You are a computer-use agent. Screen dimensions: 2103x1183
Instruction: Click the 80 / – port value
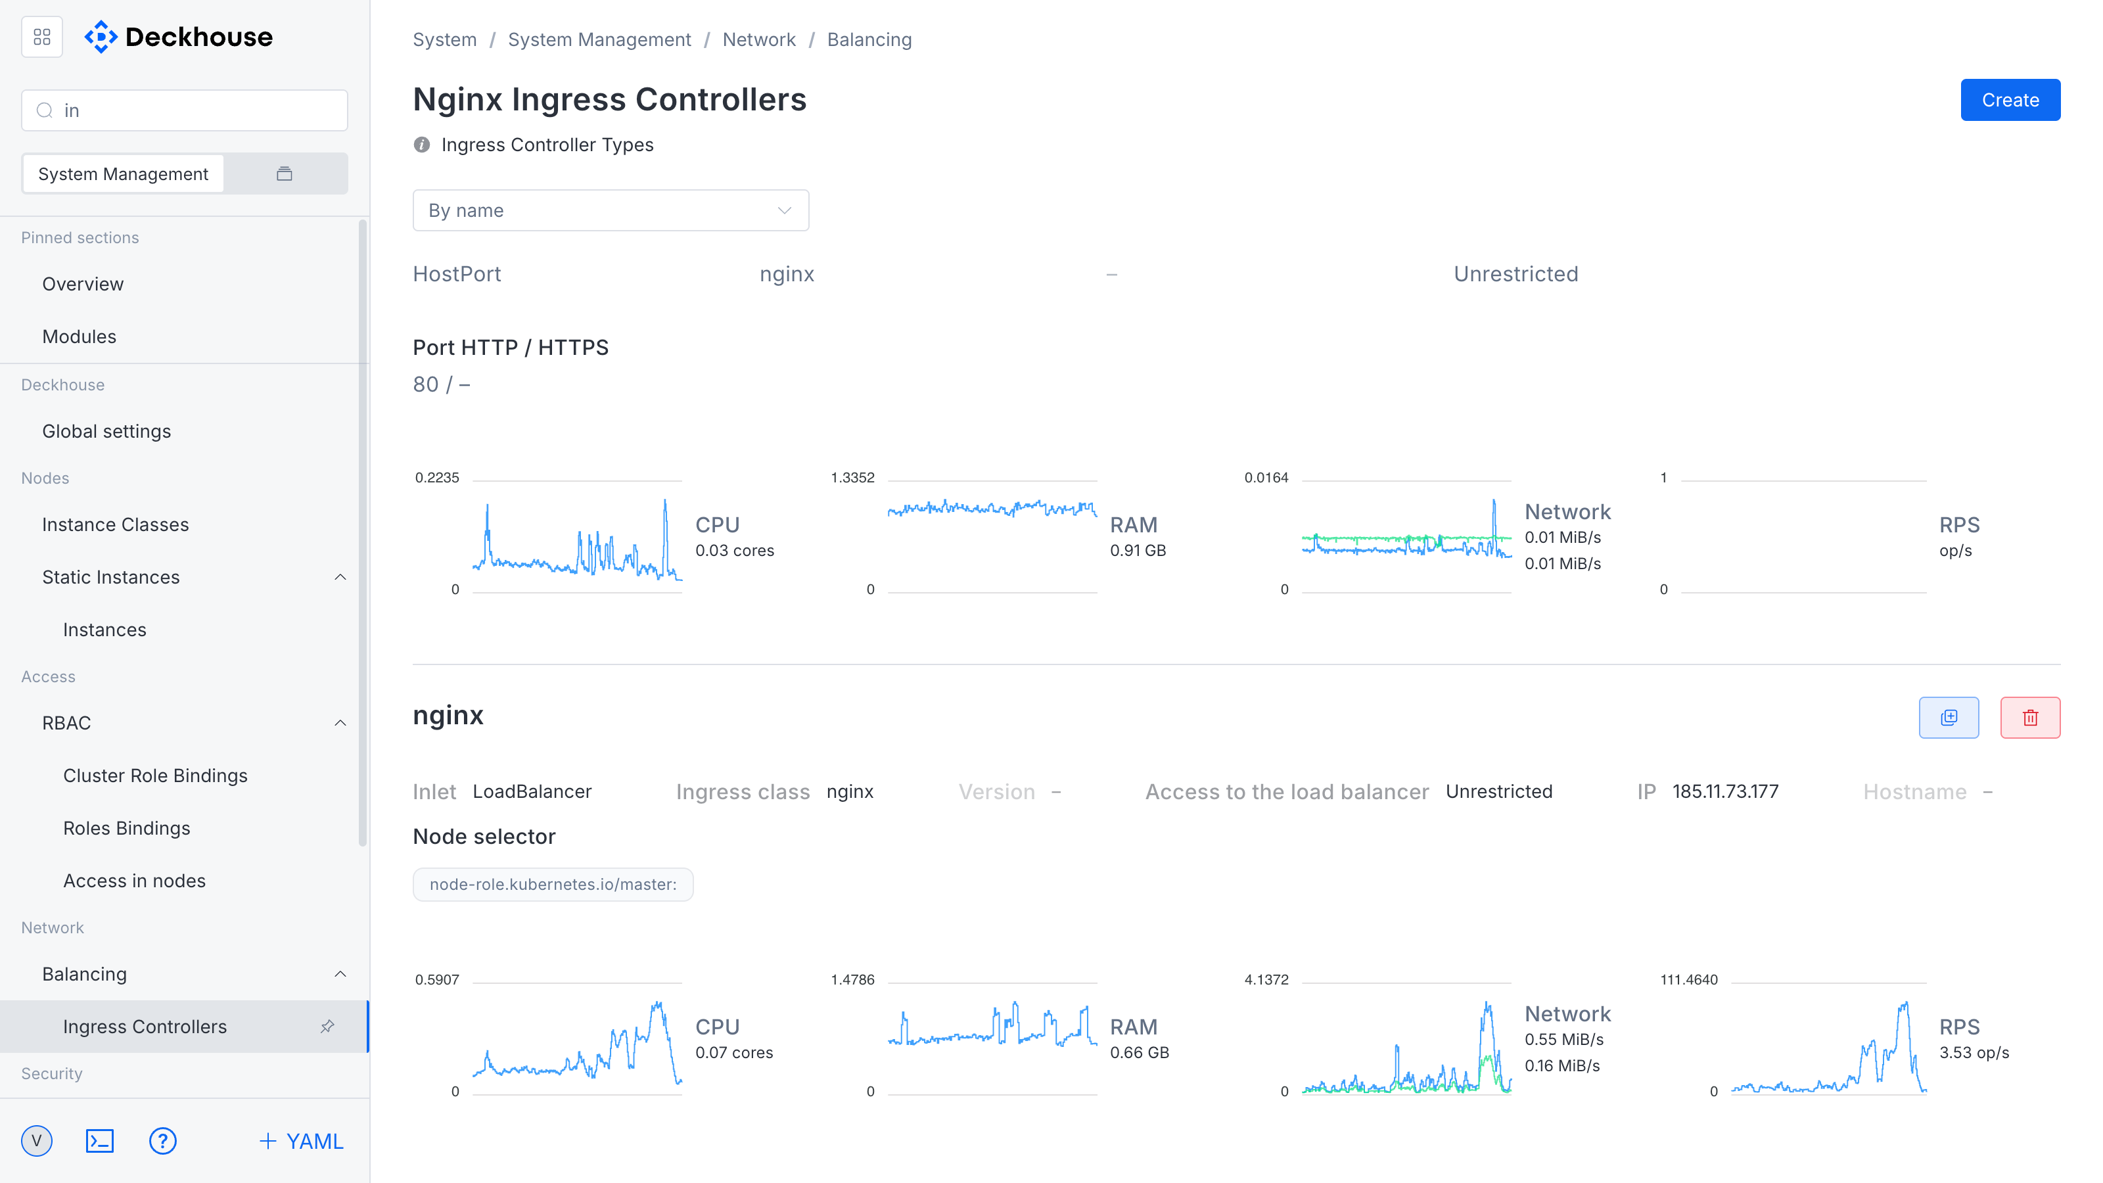(x=442, y=384)
